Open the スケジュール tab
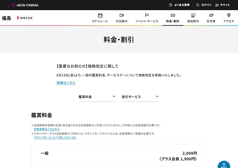Screen dimensions: 238x168 pyautogui.click(x=100, y=18)
